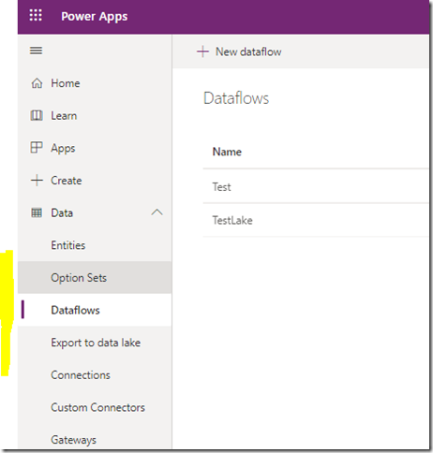This screenshot has height=453, width=433.
Task: Click the plus icon beside New dataflow
Action: coord(202,51)
